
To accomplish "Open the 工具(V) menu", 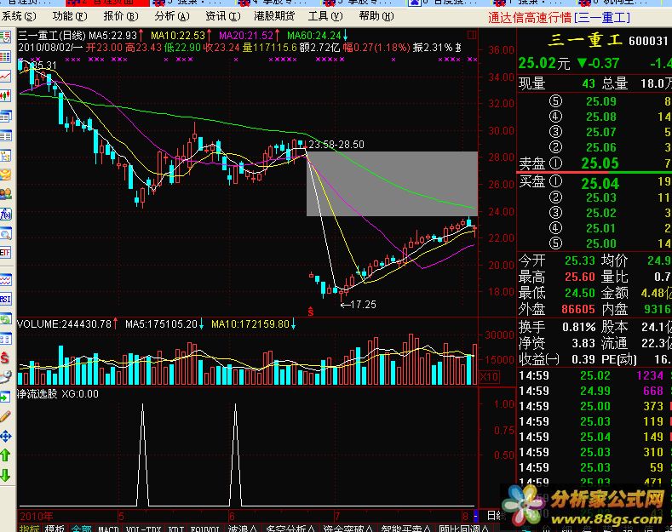I will point(325,16).
